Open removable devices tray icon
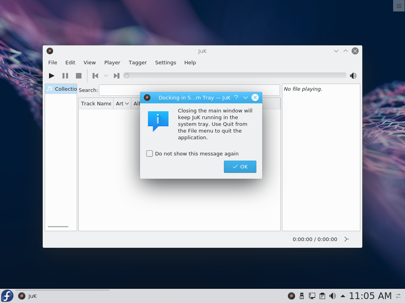The image size is (405, 303). click(x=302, y=296)
